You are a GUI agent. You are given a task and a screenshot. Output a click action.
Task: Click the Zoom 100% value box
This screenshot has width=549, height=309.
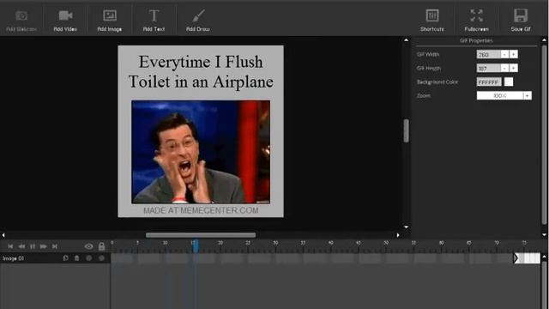pos(499,95)
